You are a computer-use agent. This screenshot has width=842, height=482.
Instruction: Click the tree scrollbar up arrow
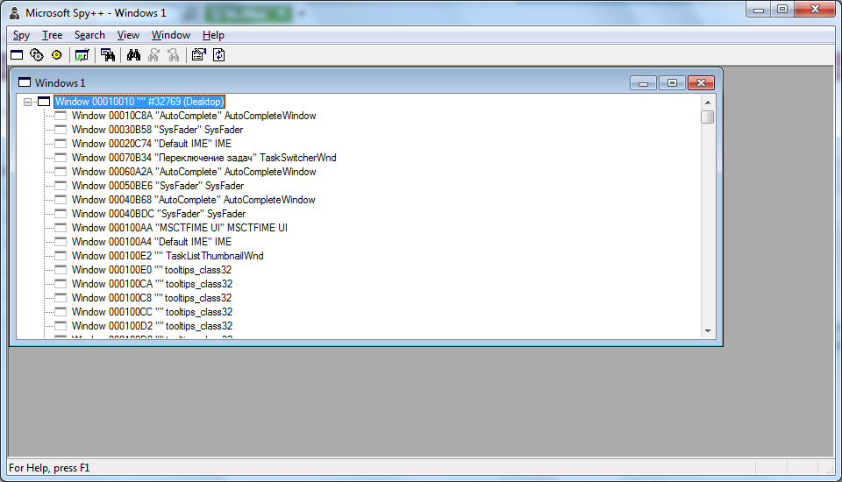708,102
